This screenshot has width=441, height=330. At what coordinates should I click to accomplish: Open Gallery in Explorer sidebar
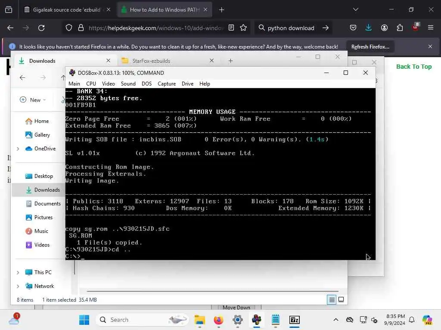pos(38,135)
